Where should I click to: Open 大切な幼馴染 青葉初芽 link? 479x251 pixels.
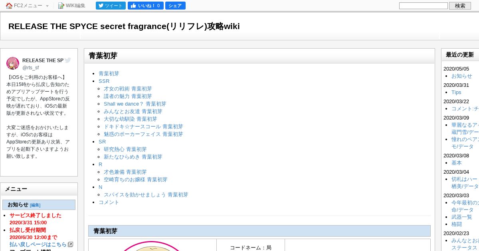[x=131, y=119]
